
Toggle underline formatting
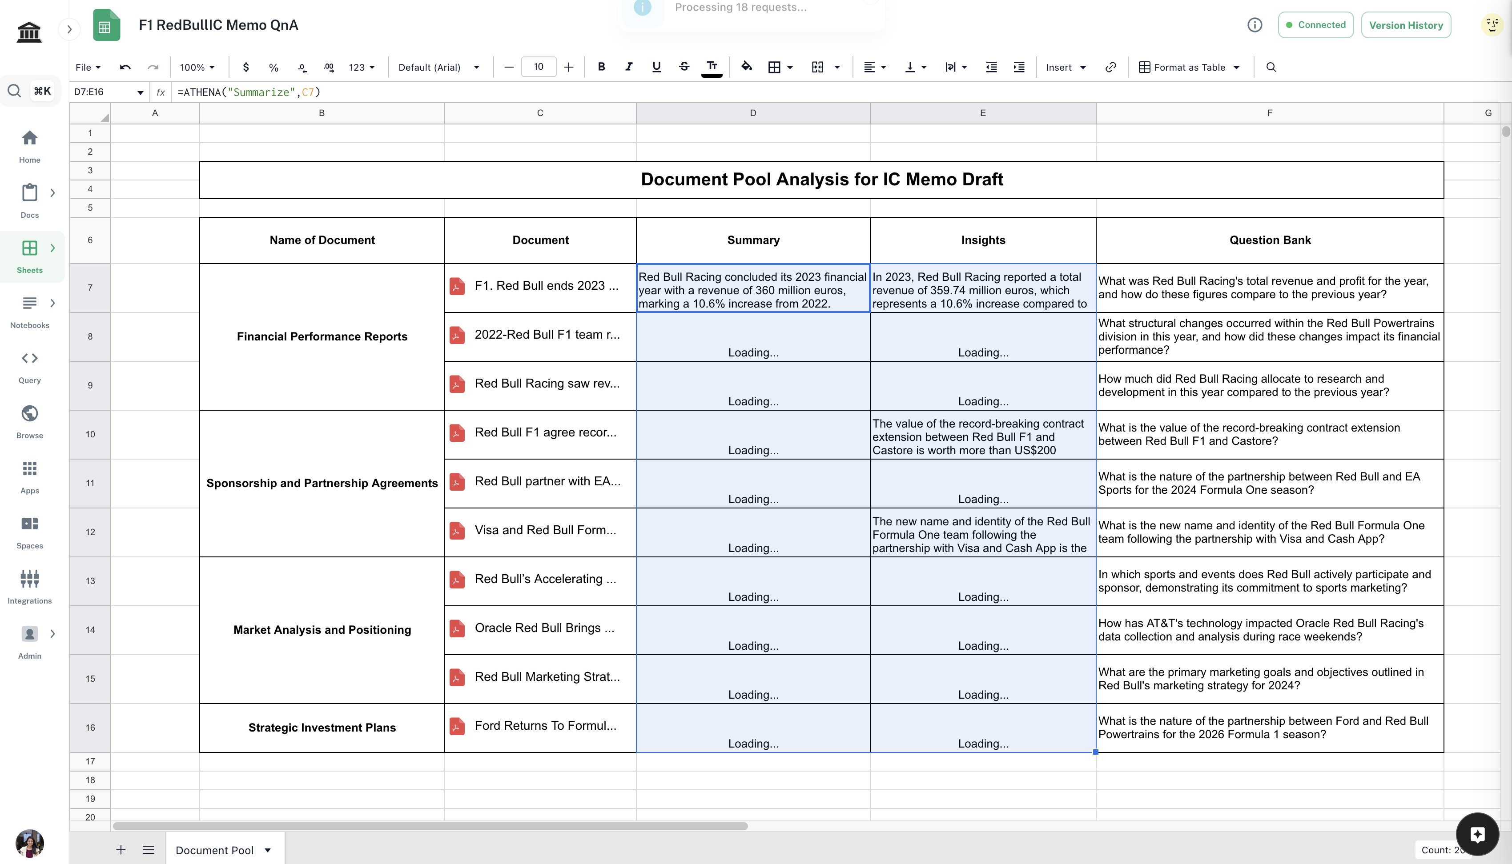pos(656,67)
